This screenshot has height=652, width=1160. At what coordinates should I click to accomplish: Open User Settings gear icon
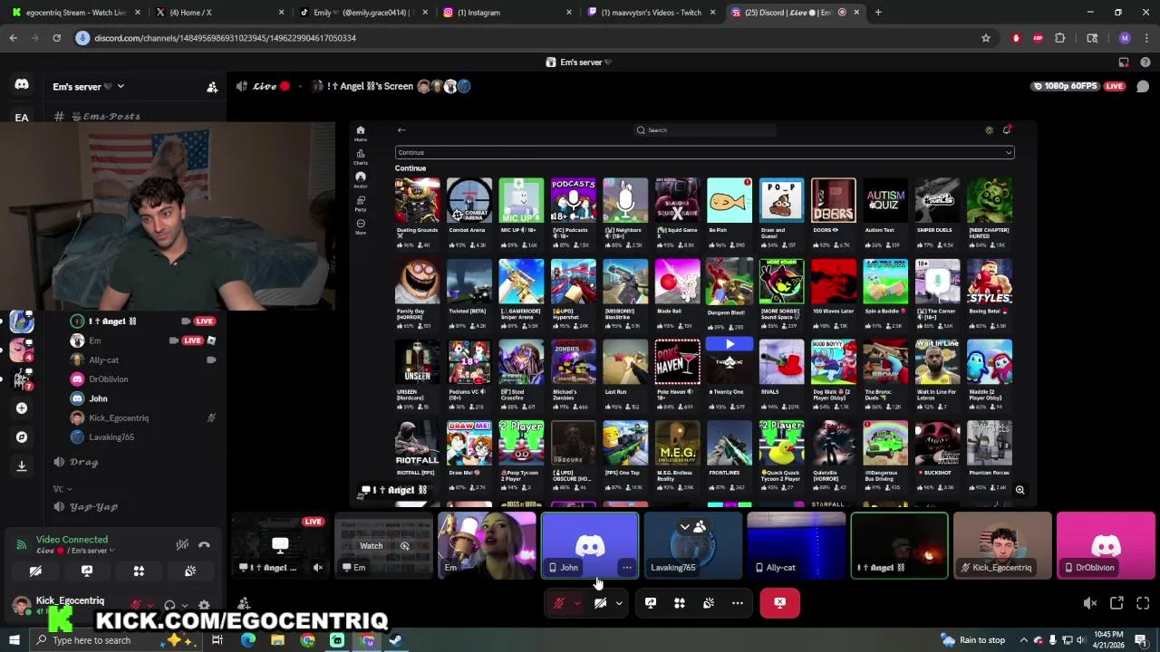204,605
